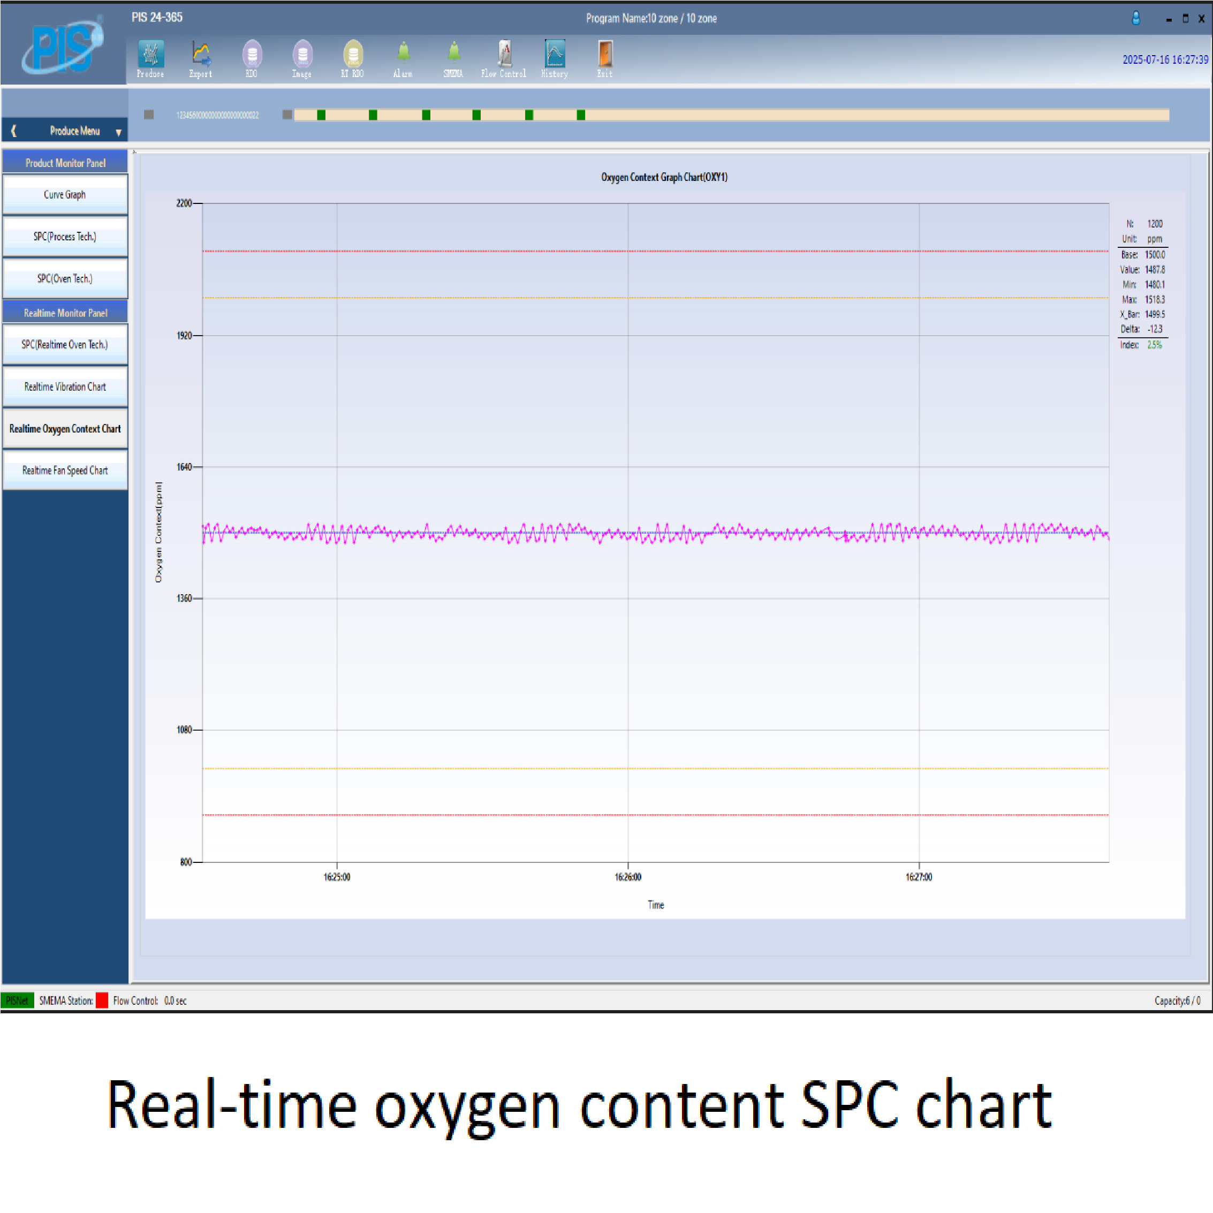
Task: Open Flow Control tool
Action: (x=504, y=55)
